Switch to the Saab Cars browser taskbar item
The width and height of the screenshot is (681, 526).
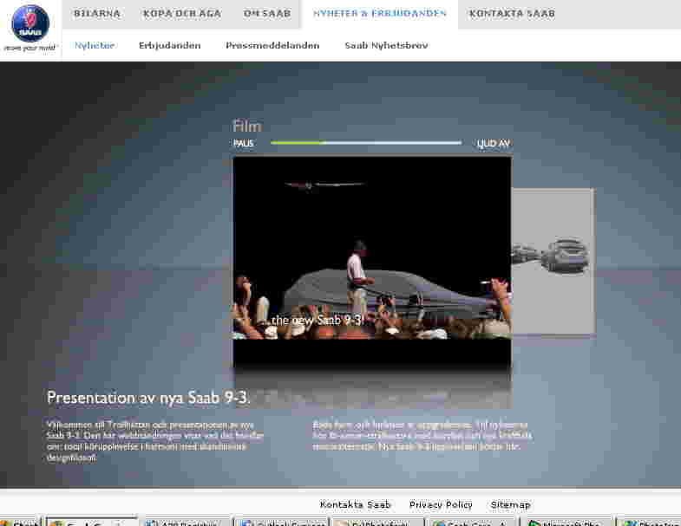tap(472, 523)
